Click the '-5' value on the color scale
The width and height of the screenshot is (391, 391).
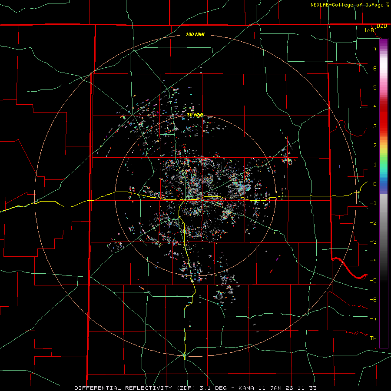pos(373,281)
